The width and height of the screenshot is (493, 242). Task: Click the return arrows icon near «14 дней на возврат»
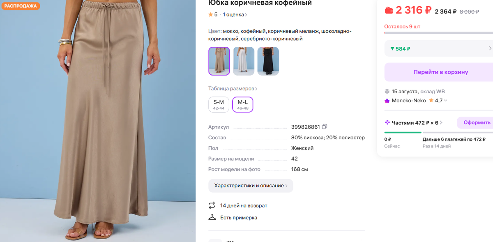tap(212, 205)
